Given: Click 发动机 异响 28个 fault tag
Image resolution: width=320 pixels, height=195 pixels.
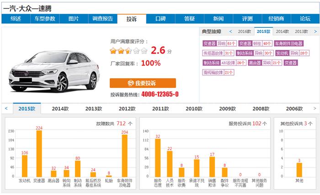Looking at the screenshot, I should coord(293,53).
